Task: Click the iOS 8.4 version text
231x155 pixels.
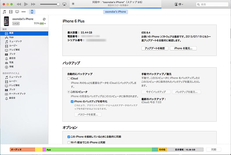Action: [146, 32]
